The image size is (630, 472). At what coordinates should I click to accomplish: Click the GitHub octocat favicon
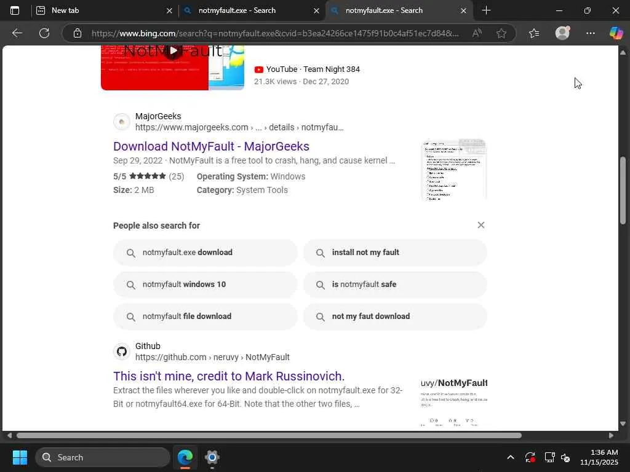[x=121, y=352]
